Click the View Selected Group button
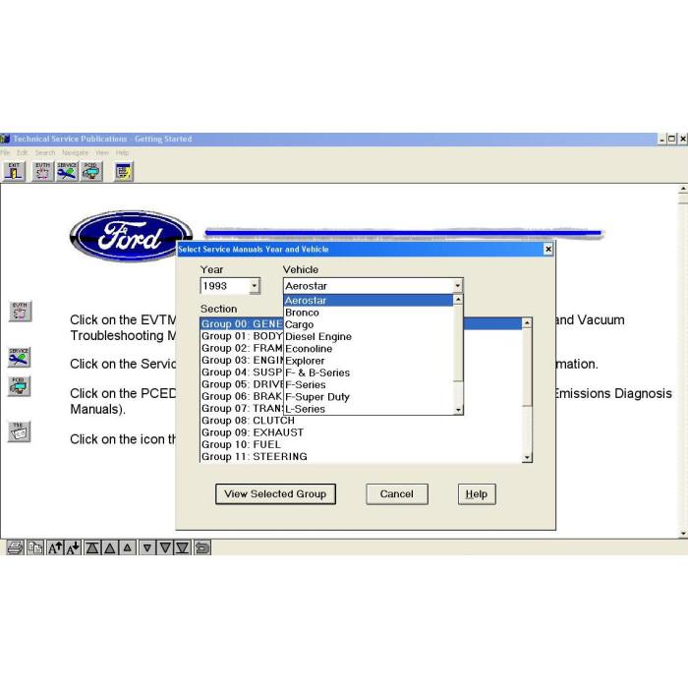Viewport: 688px width, 688px height. [x=275, y=494]
